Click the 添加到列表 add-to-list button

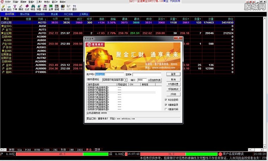154,80
